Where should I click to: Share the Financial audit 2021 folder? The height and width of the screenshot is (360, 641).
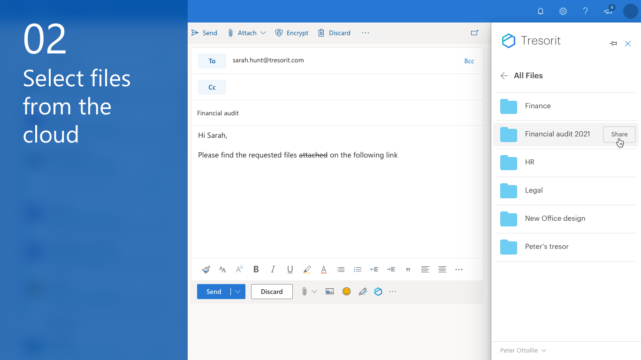click(x=619, y=134)
